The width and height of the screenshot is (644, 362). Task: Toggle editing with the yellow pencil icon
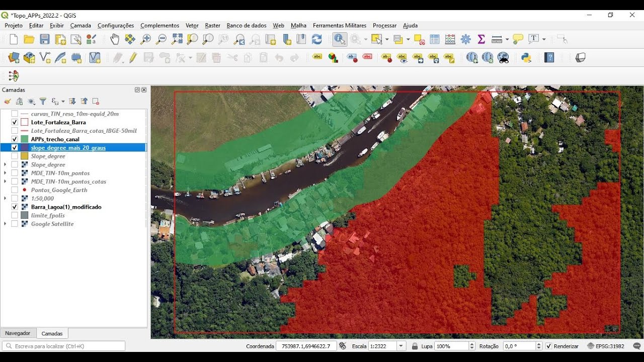[x=133, y=58]
